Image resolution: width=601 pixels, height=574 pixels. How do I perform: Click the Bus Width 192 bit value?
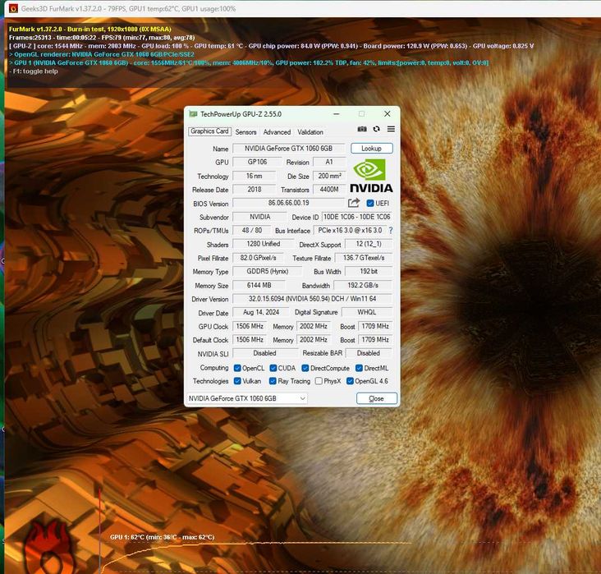pos(369,272)
